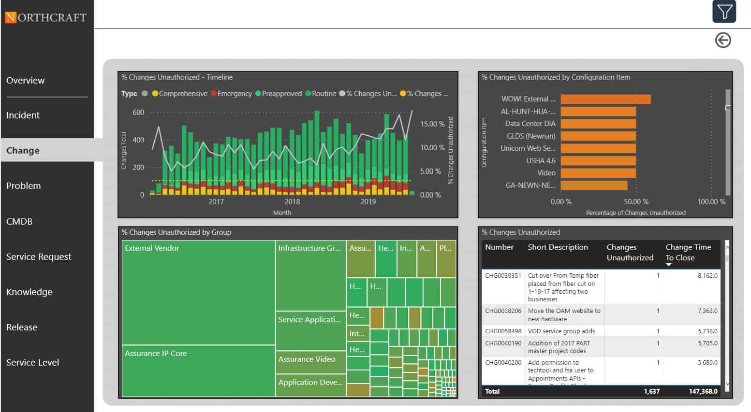
Task: Open the Service Level page
Action: (32, 362)
